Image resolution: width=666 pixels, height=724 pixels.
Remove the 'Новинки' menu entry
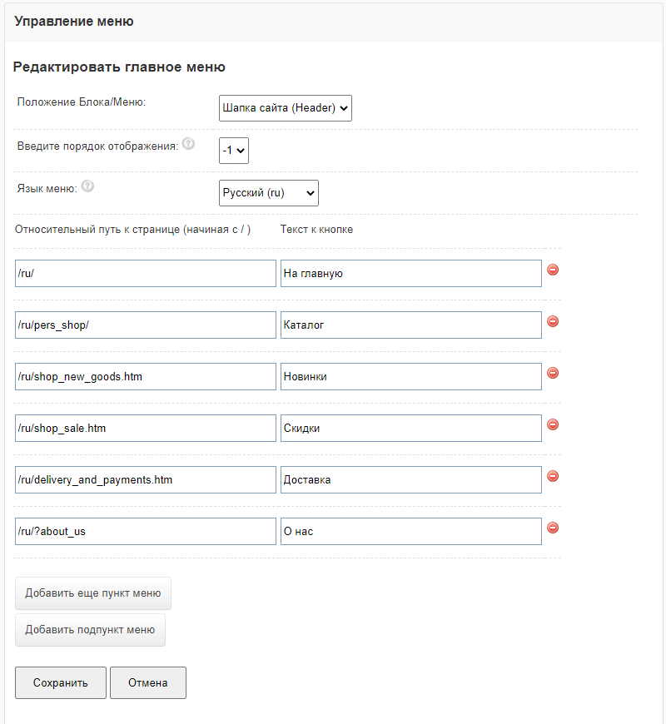(552, 373)
